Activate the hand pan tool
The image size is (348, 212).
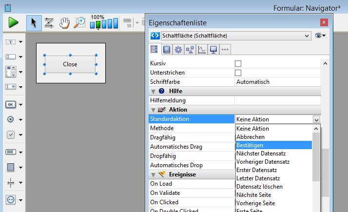pos(64,22)
